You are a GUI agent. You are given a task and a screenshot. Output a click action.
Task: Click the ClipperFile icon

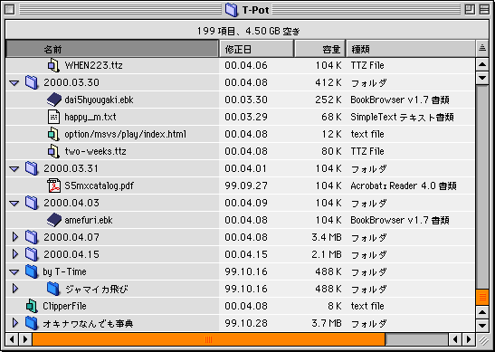click(32, 306)
